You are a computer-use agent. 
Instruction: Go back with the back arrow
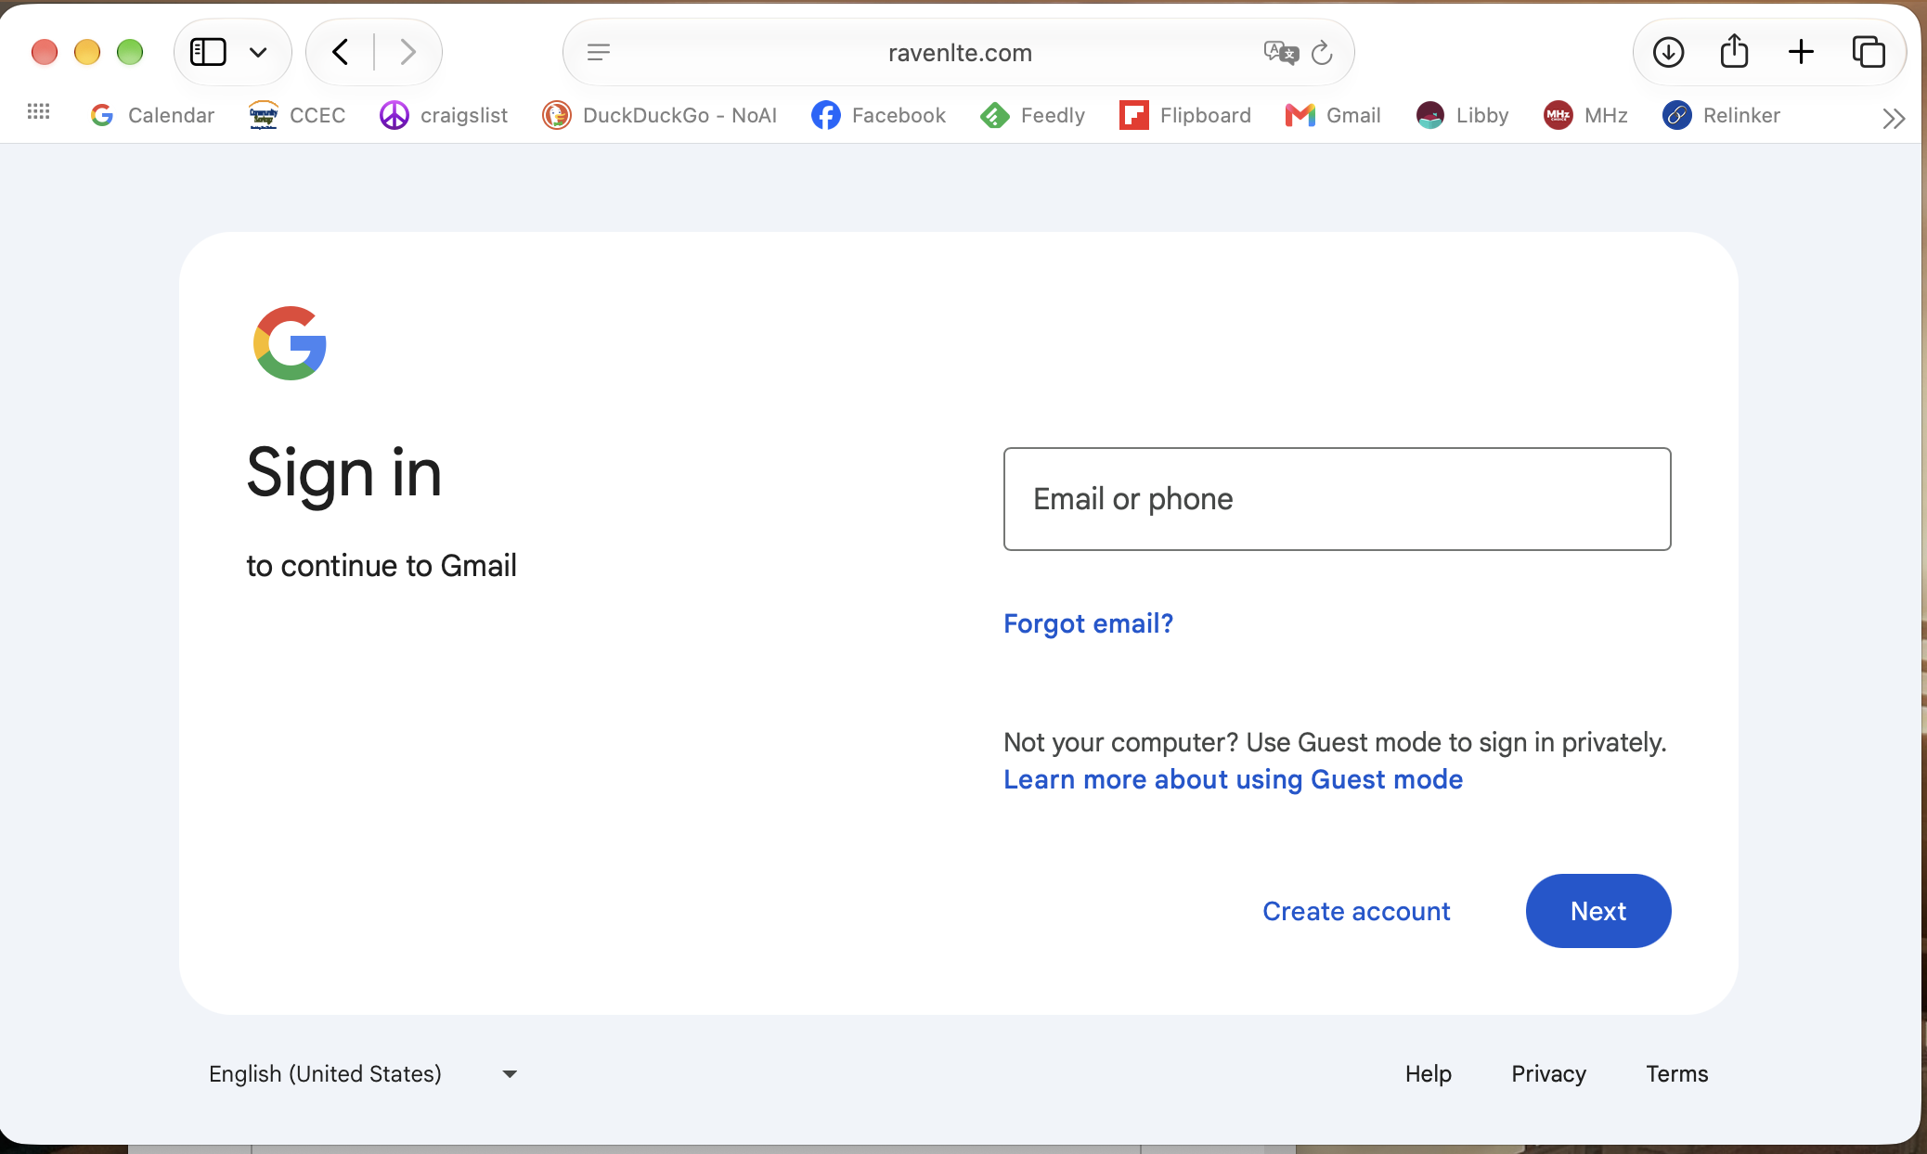point(341,52)
